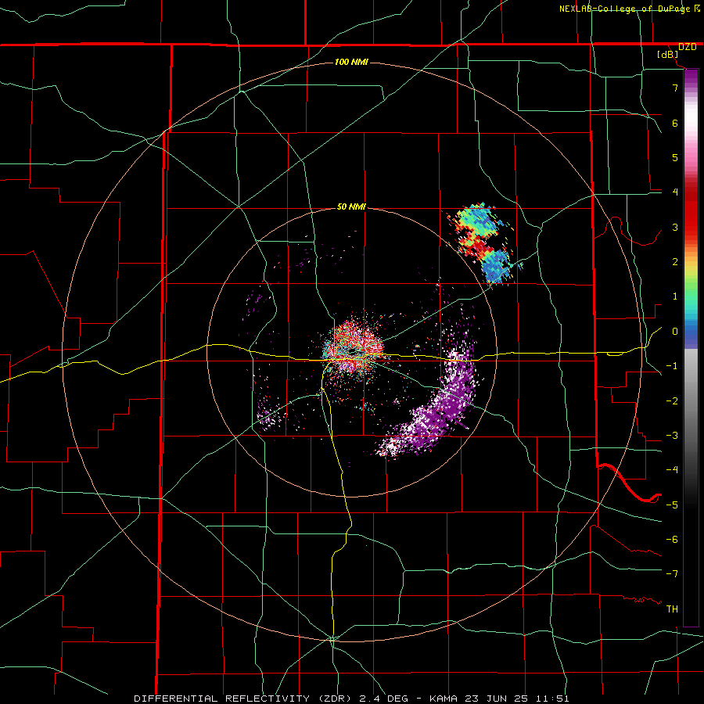The height and width of the screenshot is (704, 704).
Task: Click the -1 value on color scale
Action: 672,366
